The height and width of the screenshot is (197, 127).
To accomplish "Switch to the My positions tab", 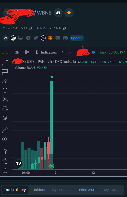I will coord(62,190).
